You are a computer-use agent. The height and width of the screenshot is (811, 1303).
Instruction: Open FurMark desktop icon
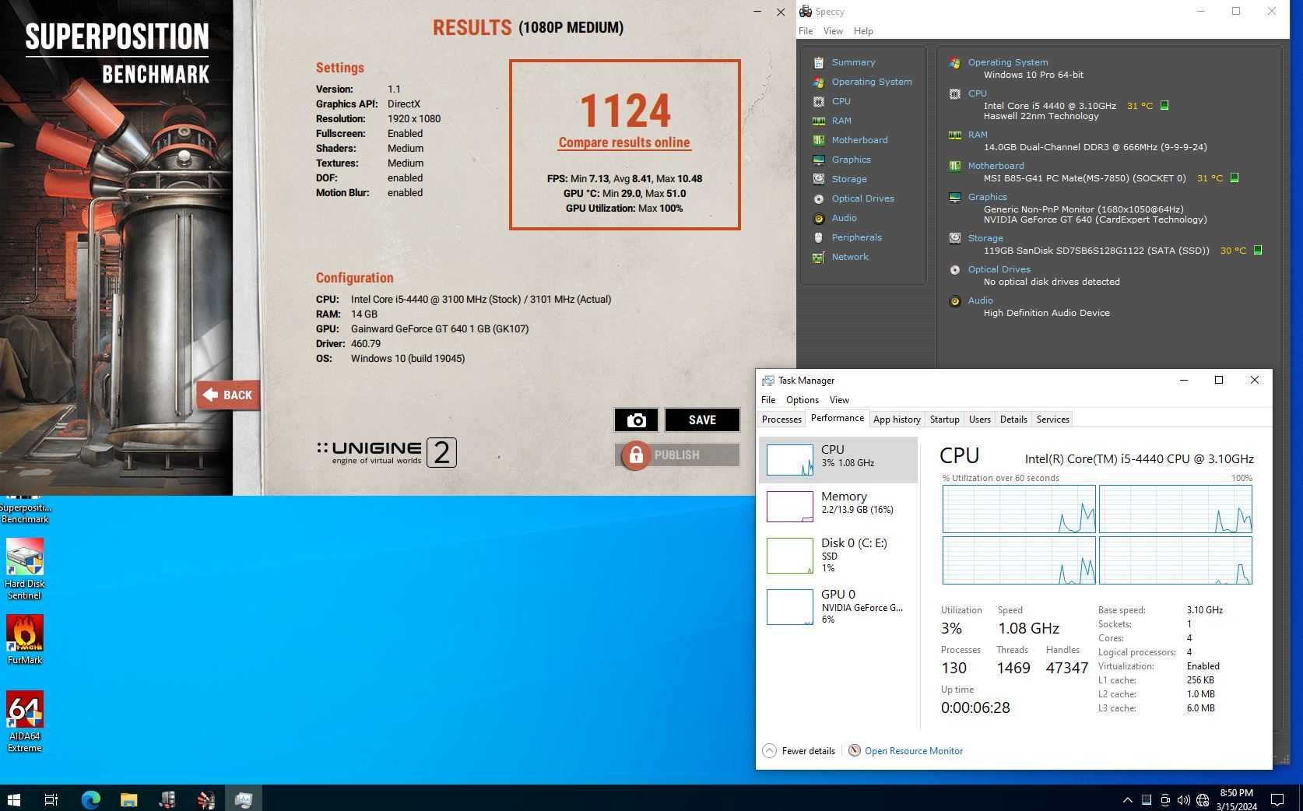pos(25,640)
